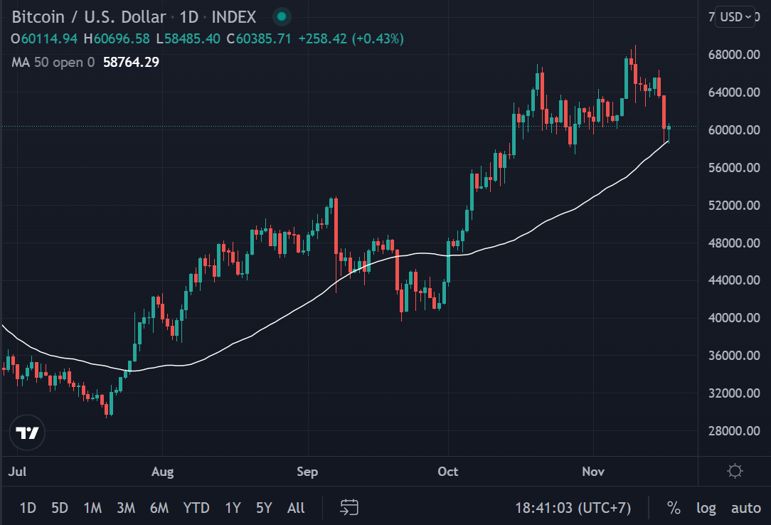Select the 1D time range

pyautogui.click(x=28, y=508)
